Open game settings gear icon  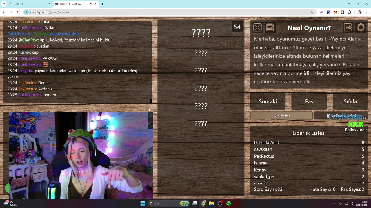[x=361, y=27]
